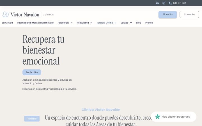Open the Contacto button
Screen dimensions: 202x126
(x=189, y=14)
